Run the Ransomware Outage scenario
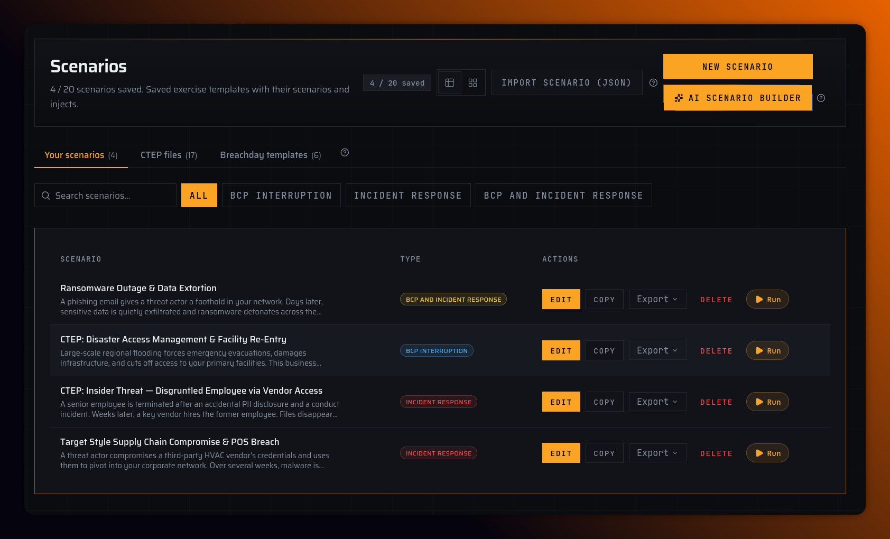This screenshot has height=539, width=890. click(x=767, y=299)
